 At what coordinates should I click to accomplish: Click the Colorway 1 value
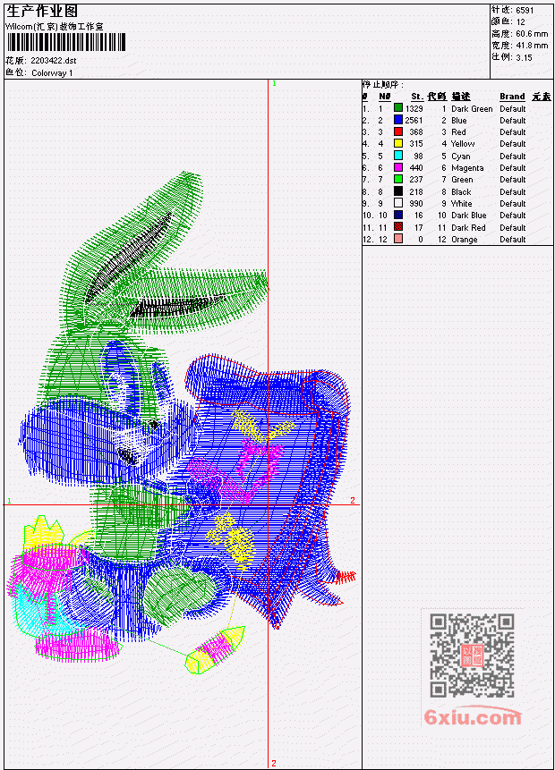point(52,72)
